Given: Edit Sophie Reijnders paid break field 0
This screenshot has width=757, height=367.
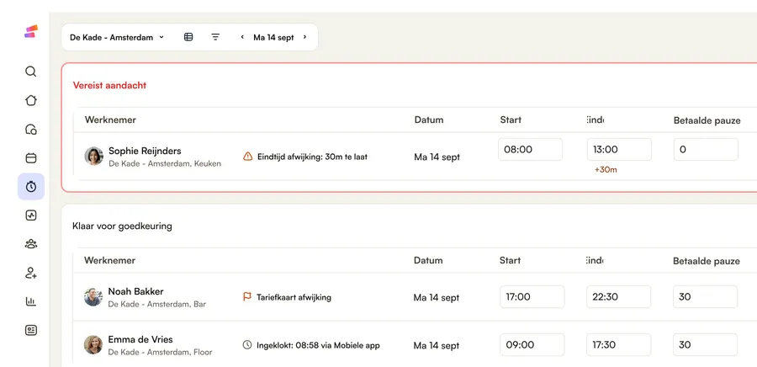Looking at the screenshot, I should [x=706, y=149].
